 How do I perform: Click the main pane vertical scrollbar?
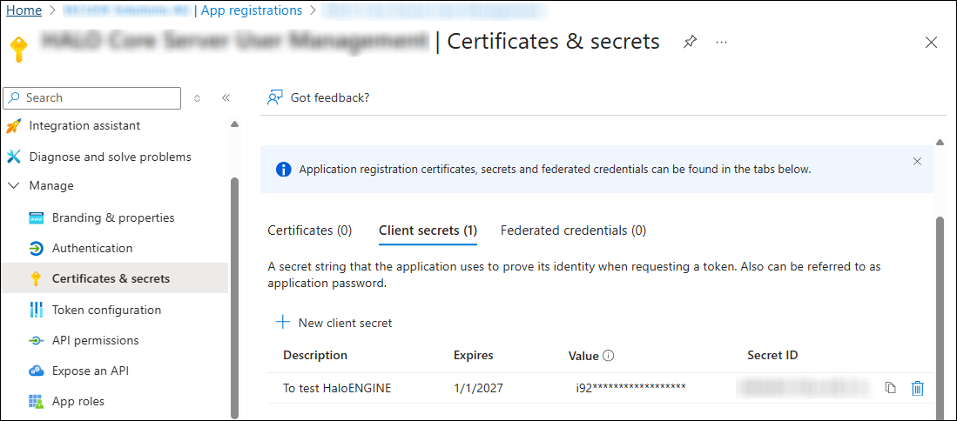click(940, 317)
